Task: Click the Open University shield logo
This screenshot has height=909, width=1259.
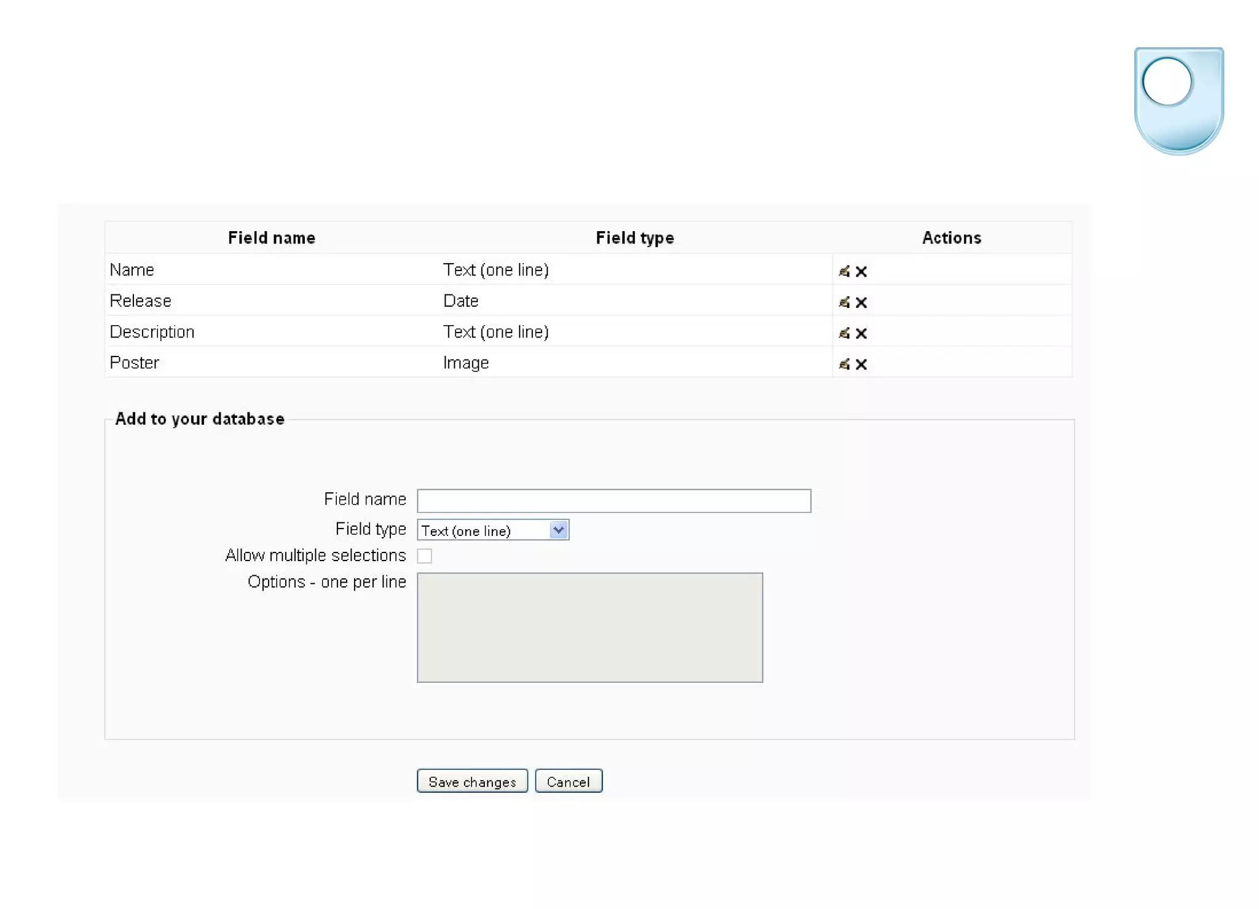Action: point(1178,100)
